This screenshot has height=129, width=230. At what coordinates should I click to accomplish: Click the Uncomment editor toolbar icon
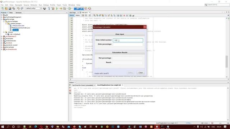tap(133, 15)
